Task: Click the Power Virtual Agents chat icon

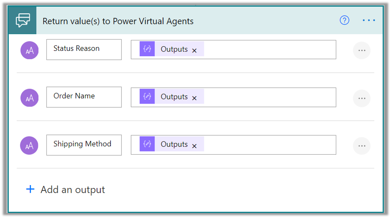Action: click(x=23, y=20)
